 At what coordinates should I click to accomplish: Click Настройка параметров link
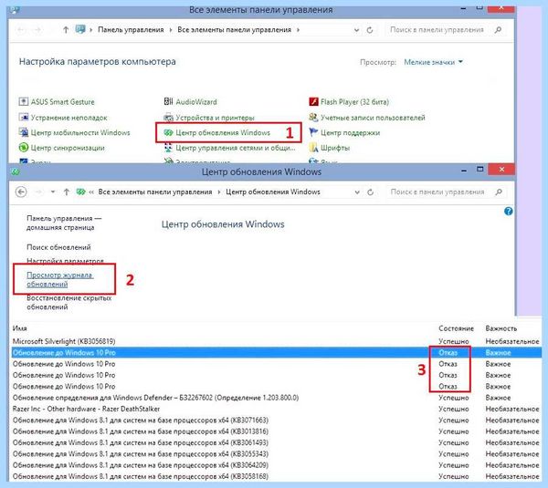(x=65, y=261)
